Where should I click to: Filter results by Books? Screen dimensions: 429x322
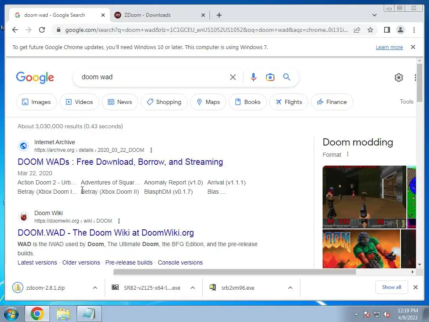pos(248,102)
